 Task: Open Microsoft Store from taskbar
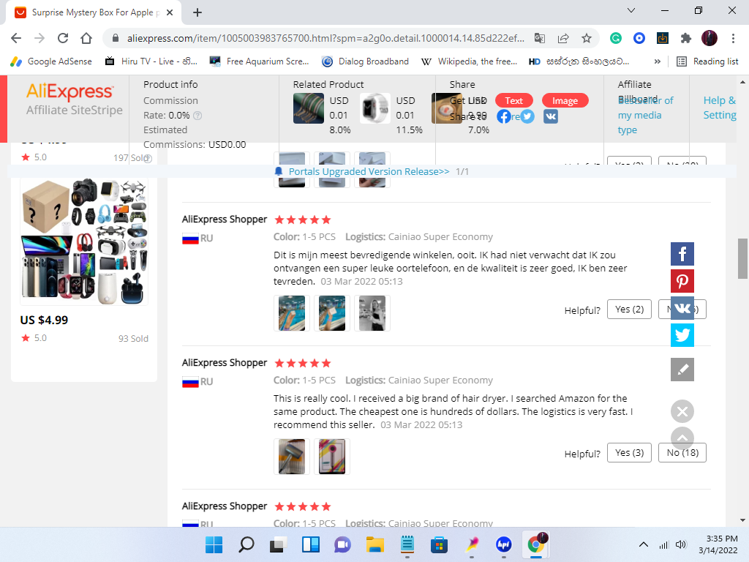pyautogui.click(x=439, y=544)
